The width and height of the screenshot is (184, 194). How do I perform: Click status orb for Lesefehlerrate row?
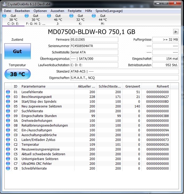click(8, 92)
